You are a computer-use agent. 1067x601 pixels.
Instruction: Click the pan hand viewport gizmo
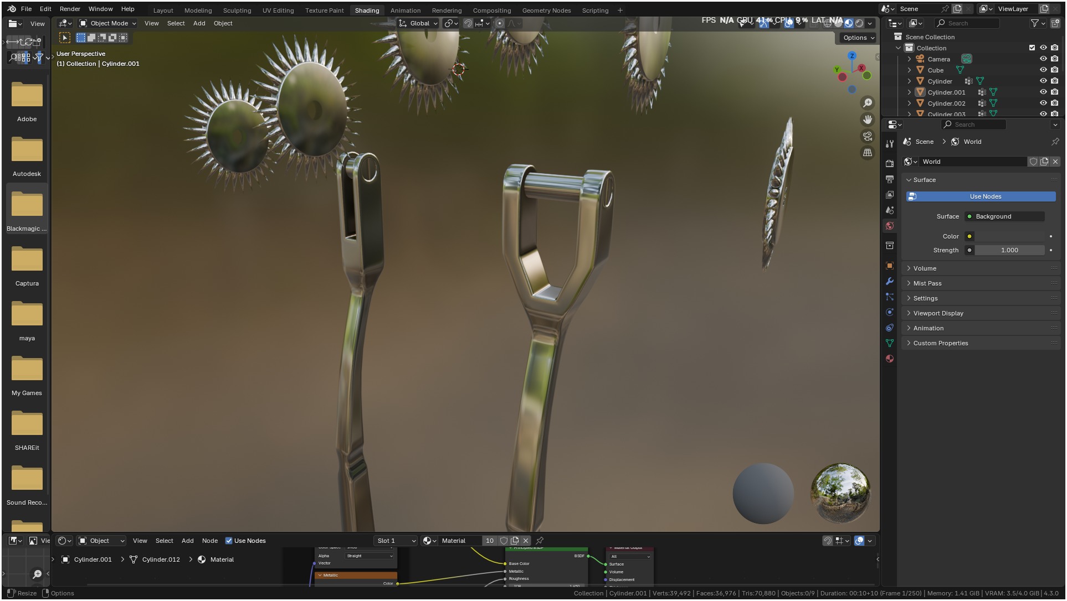(868, 120)
